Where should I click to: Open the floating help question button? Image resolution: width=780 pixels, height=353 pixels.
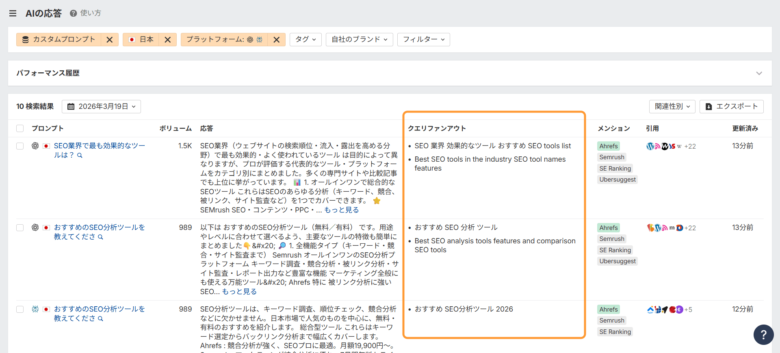[763, 334]
